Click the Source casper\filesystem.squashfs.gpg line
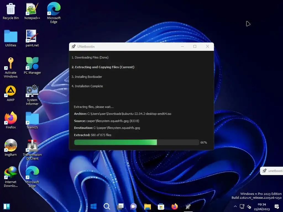Viewport: 283px width, 212px height. pos(106,121)
